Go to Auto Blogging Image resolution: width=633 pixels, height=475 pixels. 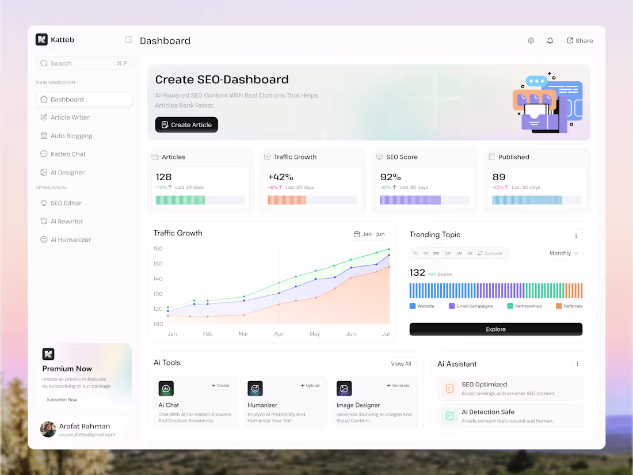point(83,136)
